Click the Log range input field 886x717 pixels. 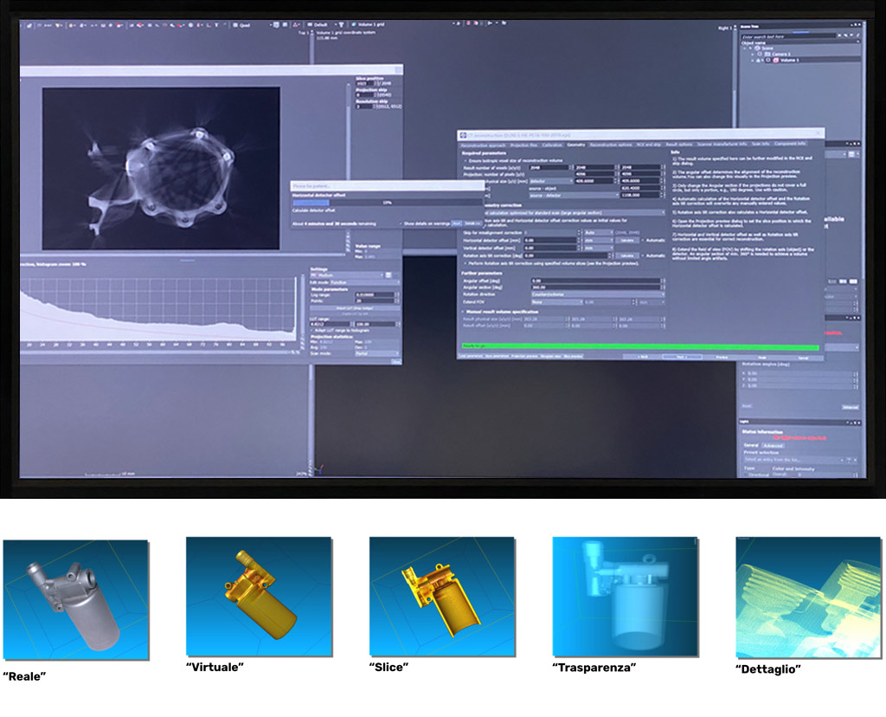(375, 294)
